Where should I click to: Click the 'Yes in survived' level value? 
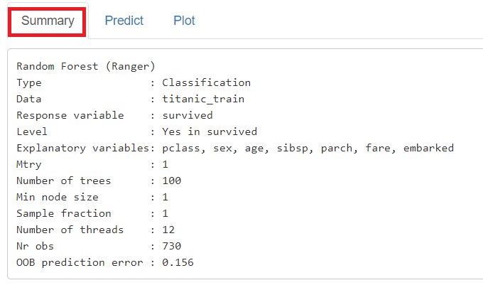click(x=210, y=131)
